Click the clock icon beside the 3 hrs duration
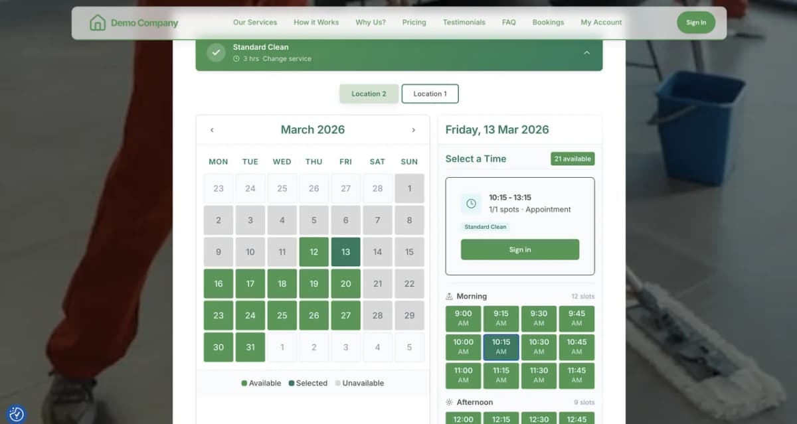 click(236, 58)
